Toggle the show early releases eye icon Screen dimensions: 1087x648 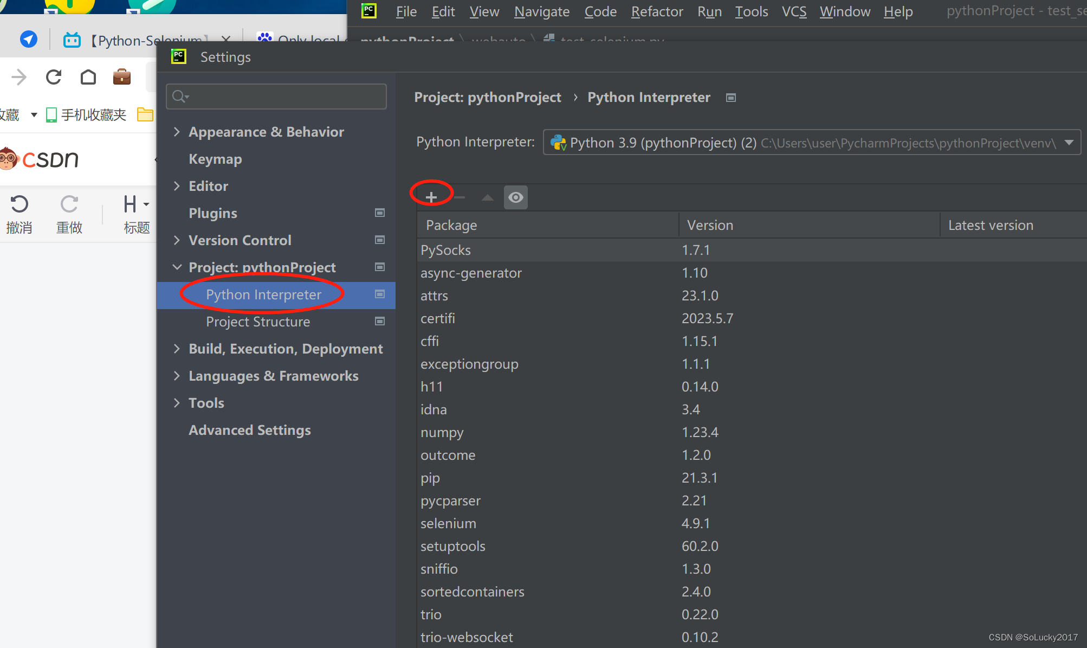(x=515, y=197)
